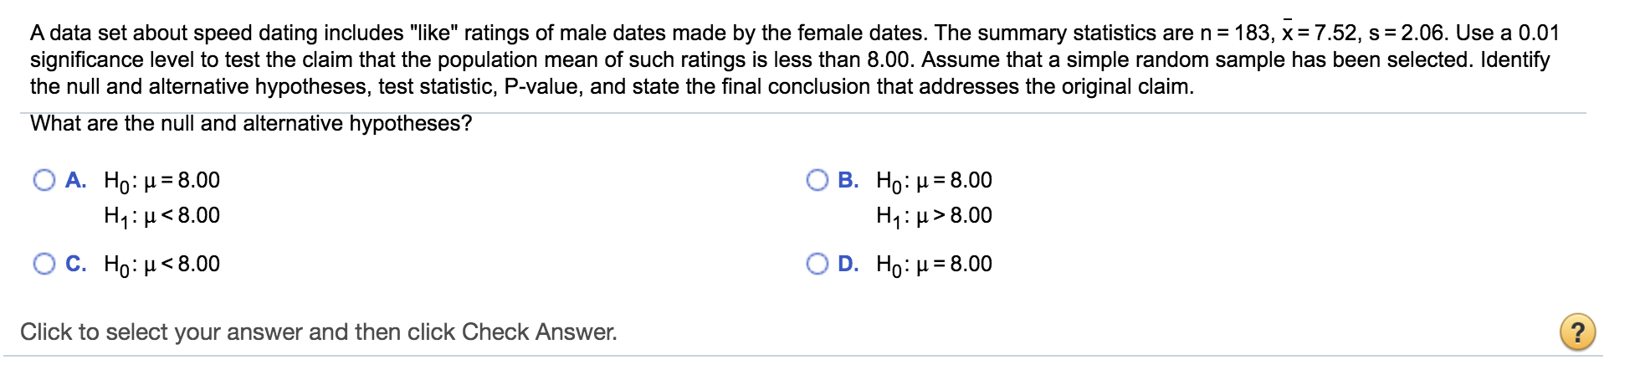The height and width of the screenshot is (365, 1635).
Task: Click the blue letter label 'A.'
Action: (76, 180)
